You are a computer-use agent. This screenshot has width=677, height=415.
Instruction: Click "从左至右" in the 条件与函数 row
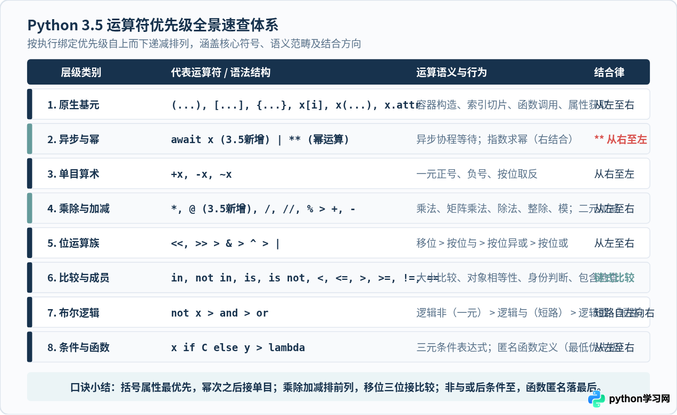point(614,347)
